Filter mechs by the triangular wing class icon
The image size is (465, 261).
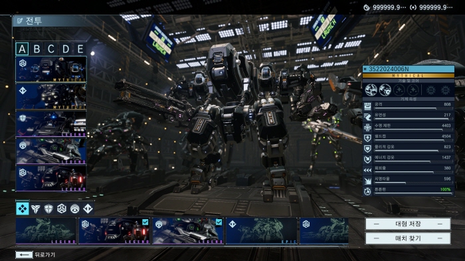(36, 209)
